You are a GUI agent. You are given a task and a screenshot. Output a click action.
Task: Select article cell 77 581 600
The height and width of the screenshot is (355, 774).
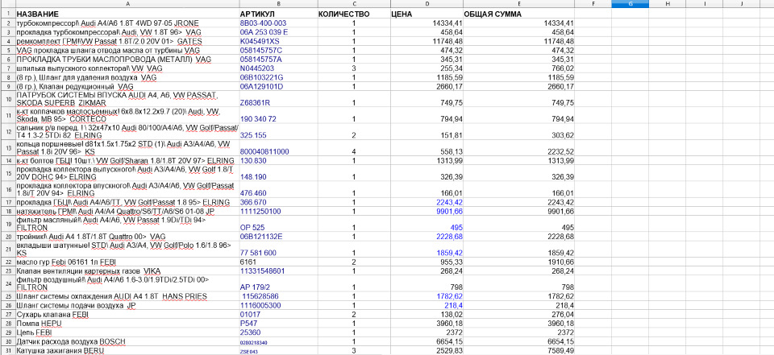[278, 249]
